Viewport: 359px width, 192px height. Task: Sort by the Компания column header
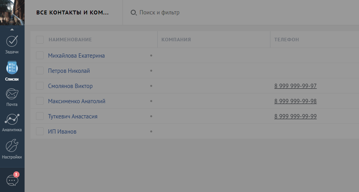click(176, 40)
